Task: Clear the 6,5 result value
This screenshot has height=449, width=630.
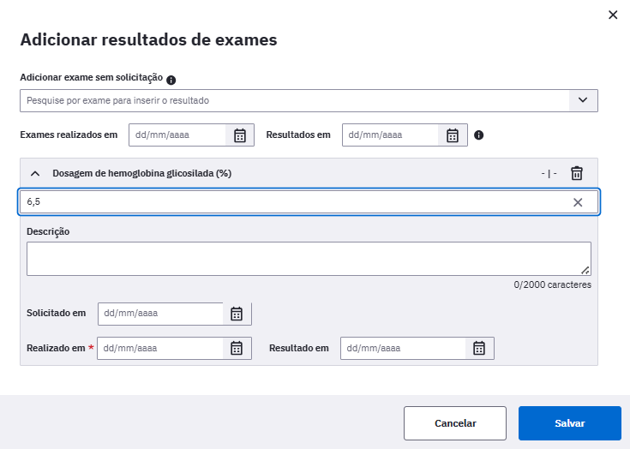Action: 578,202
